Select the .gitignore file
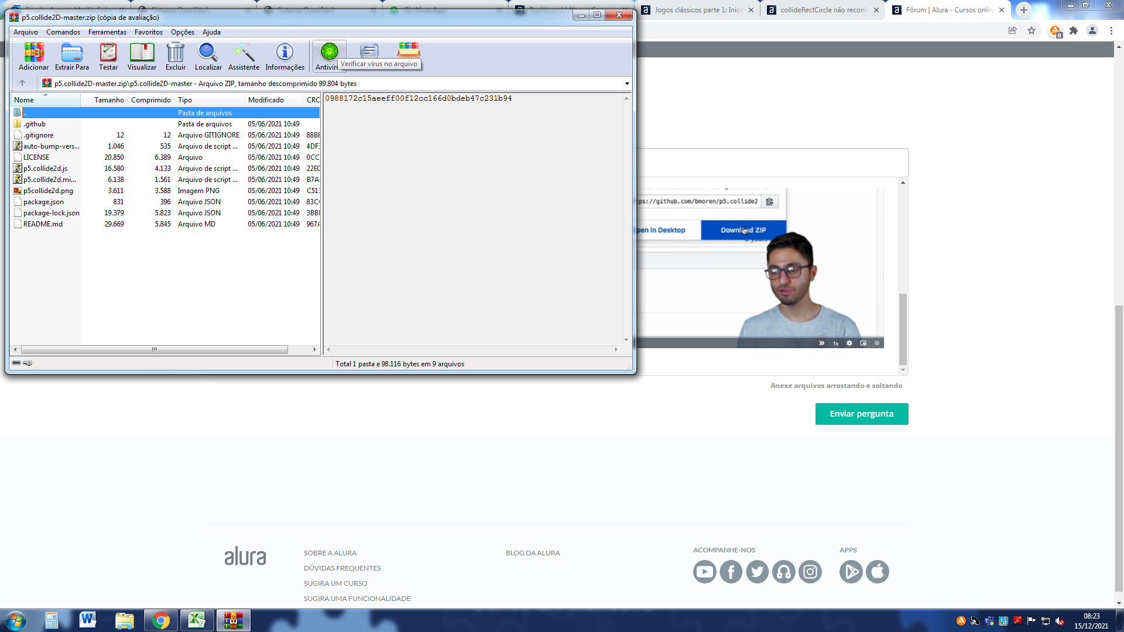The width and height of the screenshot is (1124, 632). point(165,135)
